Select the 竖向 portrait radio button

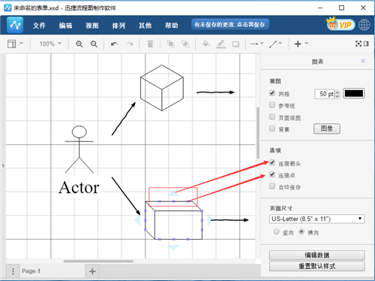tap(276, 231)
